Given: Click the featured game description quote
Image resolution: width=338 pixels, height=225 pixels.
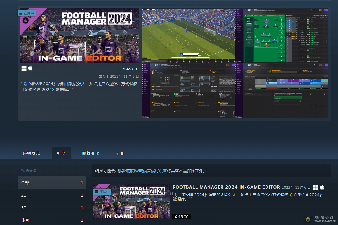Looking at the screenshot, I should [x=79, y=87].
